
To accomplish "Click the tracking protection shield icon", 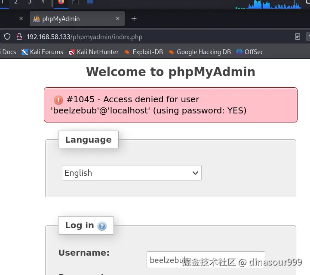I will coord(7,37).
